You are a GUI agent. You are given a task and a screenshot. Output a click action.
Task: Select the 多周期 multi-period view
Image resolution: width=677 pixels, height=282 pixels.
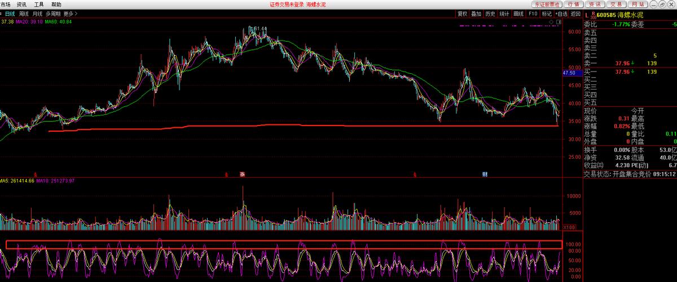(x=54, y=14)
